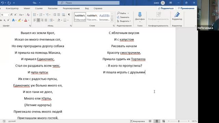Decrease paragraph indent
This screenshot has height=123, width=219.
(55, 15)
